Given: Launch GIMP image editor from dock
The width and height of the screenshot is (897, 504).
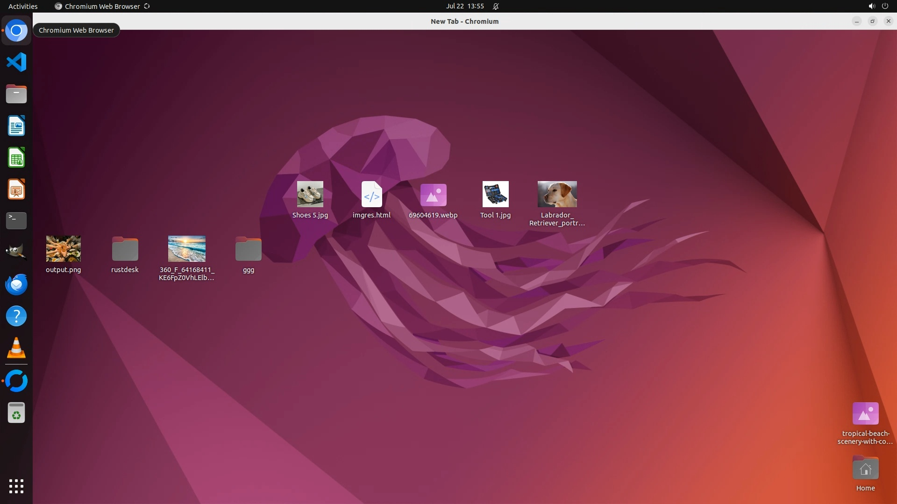Looking at the screenshot, I should [x=16, y=252].
